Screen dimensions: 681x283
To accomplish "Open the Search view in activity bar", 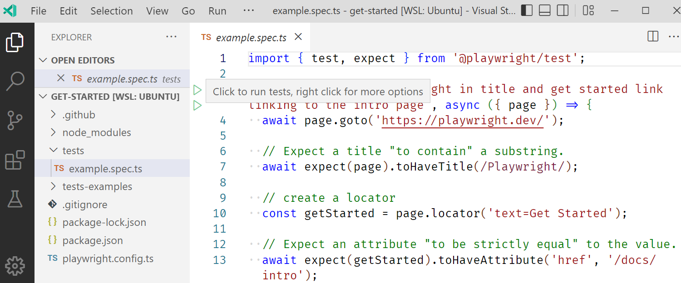I will [x=15, y=82].
